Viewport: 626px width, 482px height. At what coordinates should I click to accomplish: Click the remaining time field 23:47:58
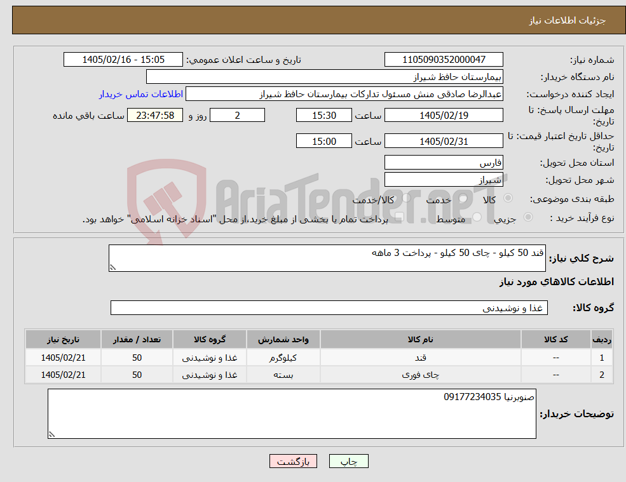[155, 116]
